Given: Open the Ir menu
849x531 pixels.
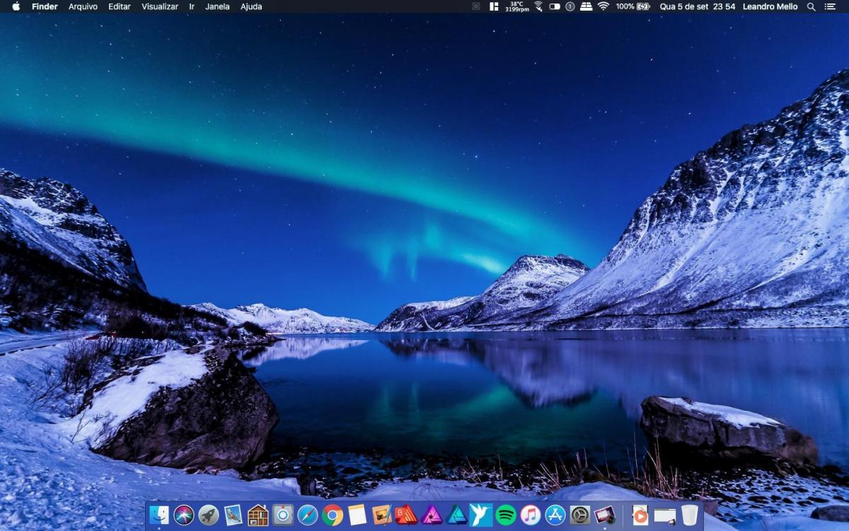Looking at the screenshot, I should click(192, 6).
